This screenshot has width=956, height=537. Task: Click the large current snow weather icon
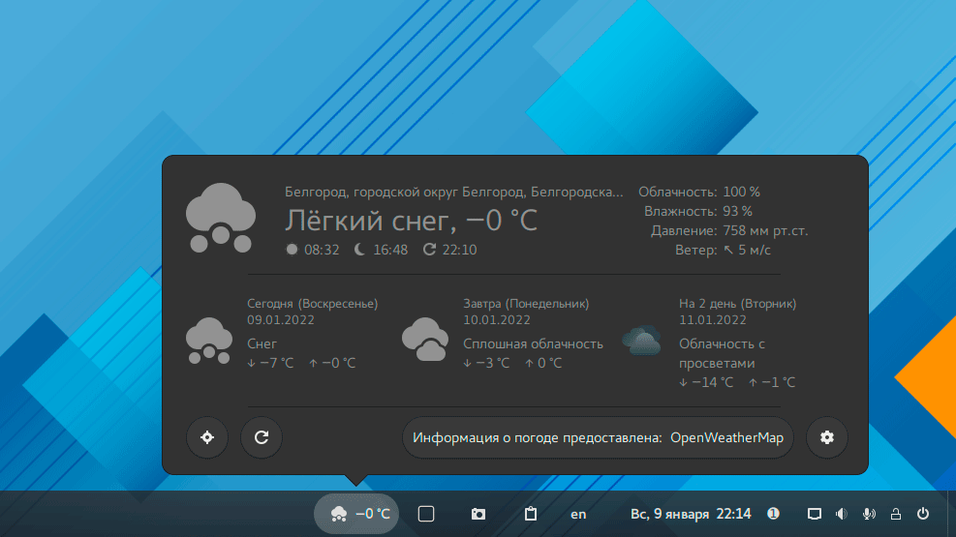(x=221, y=218)
